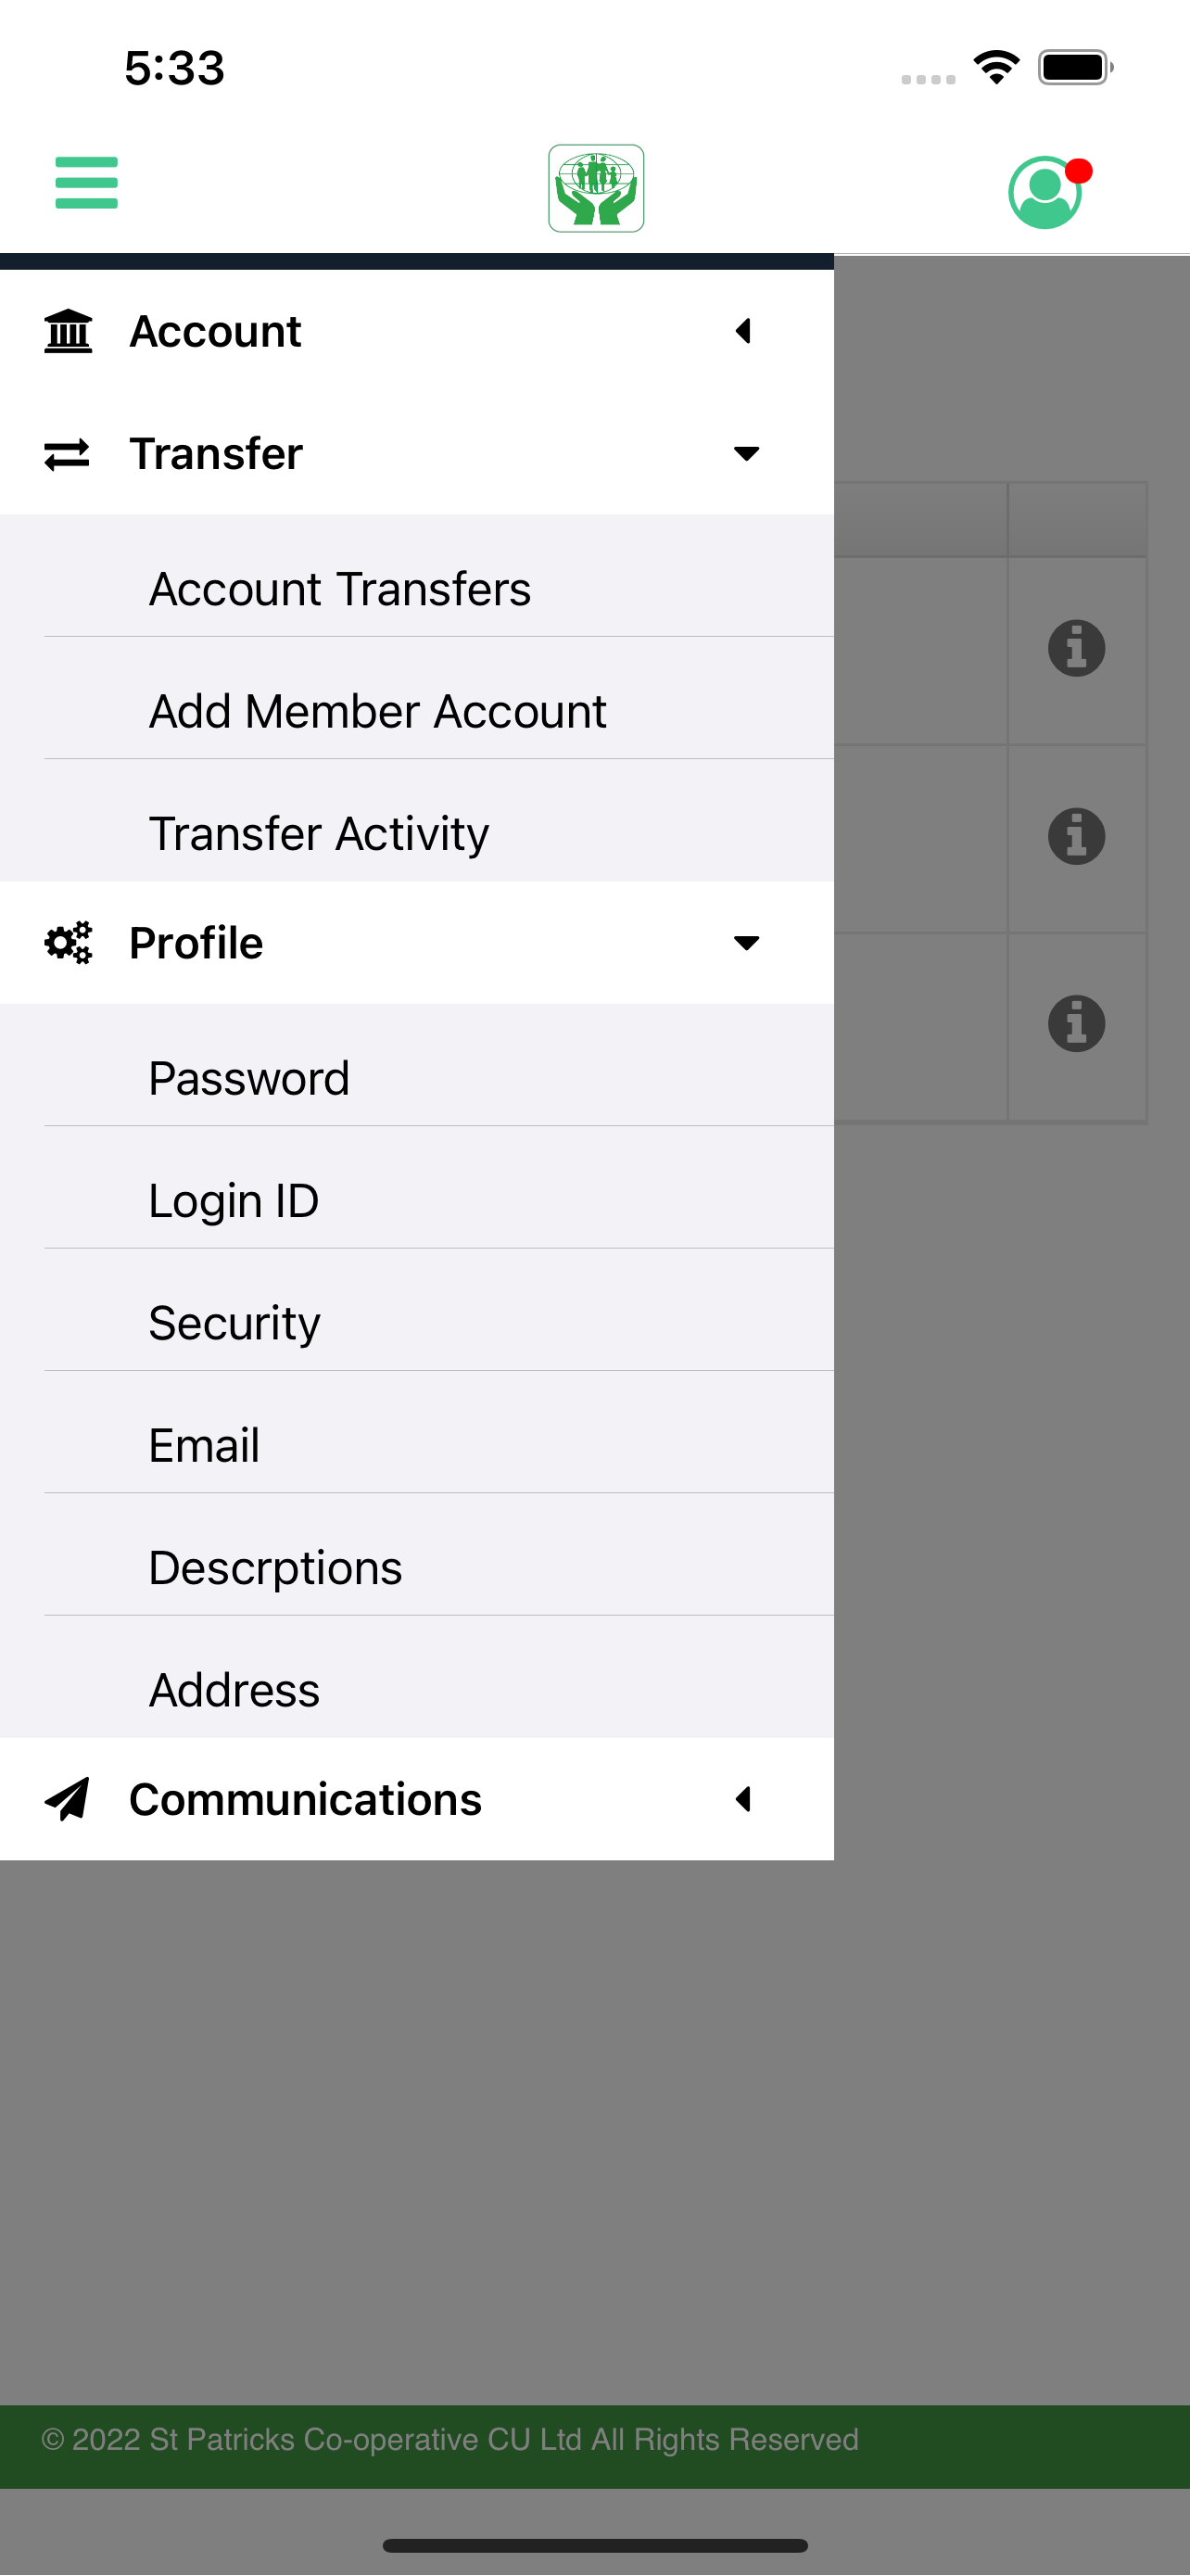Collapse the Profile section arrow
This screenshot has height=2575, width=1190.
coord(746,943)
